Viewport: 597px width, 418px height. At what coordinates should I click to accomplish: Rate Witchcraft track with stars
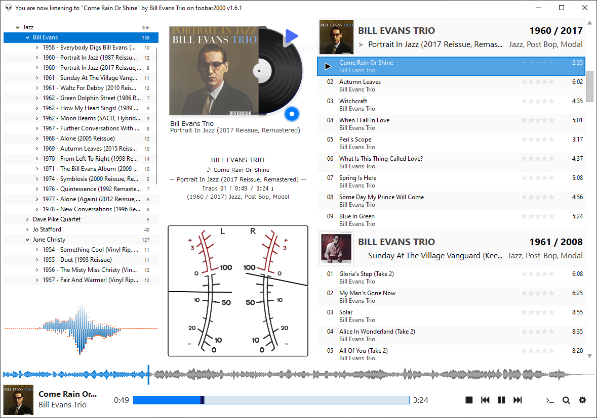[x=538, y=101]
